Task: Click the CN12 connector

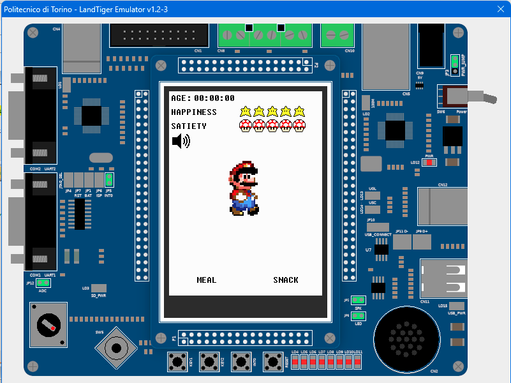Action: tap(443, 206)
